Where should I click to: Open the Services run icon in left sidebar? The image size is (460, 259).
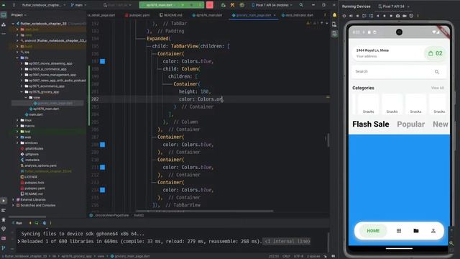pos(4,201)
